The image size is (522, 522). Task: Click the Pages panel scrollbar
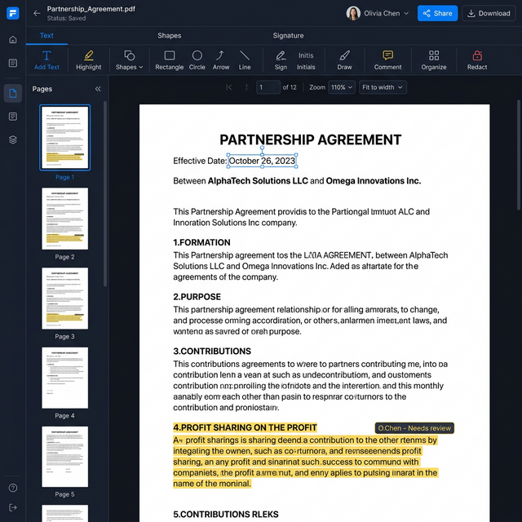(105, 193)
